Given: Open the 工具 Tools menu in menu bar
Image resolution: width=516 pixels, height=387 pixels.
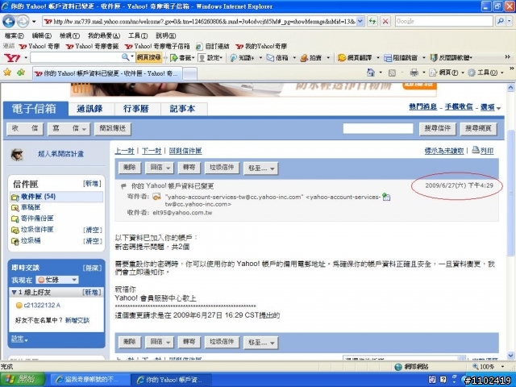Looking at the screenshot, I should click(x=138, y=35).
